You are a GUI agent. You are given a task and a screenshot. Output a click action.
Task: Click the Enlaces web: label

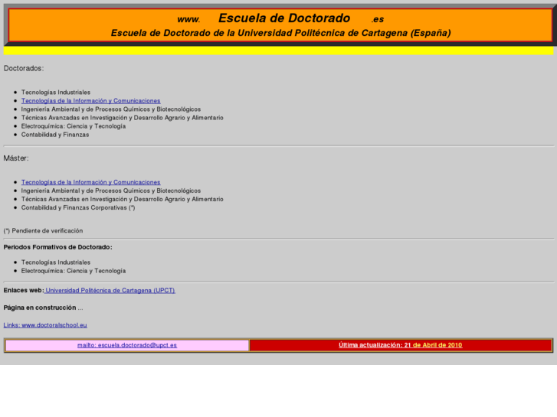coord(24,290)
